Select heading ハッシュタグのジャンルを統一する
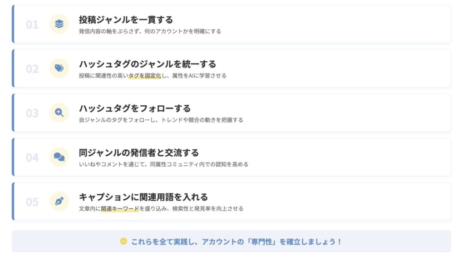Image resolution: width=465 pixels, height=255 pixels. [147, 64]
